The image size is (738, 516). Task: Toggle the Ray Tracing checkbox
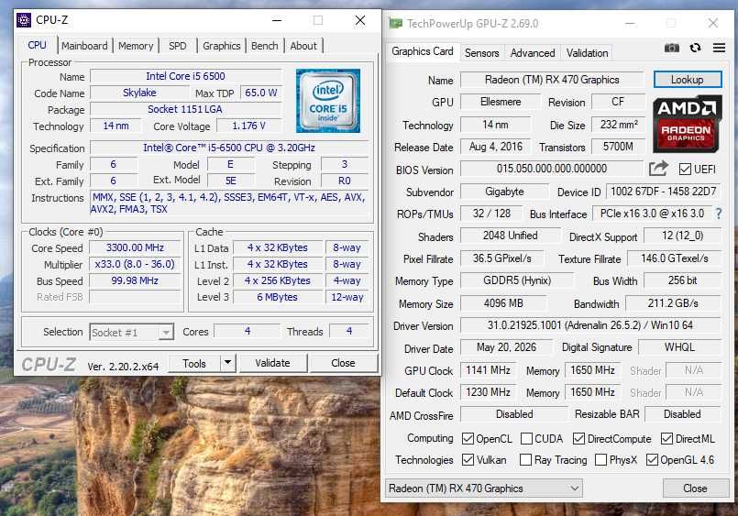(525, 460)
